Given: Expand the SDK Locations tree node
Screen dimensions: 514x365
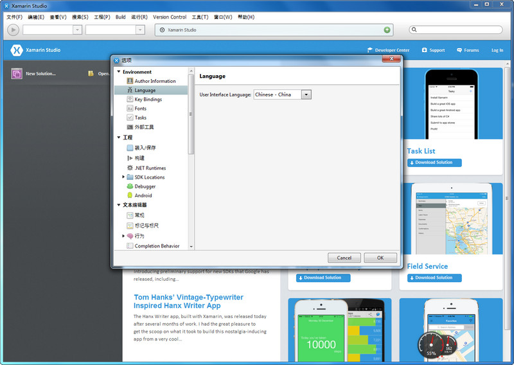Looking at the screenshot, I should 123,177.
